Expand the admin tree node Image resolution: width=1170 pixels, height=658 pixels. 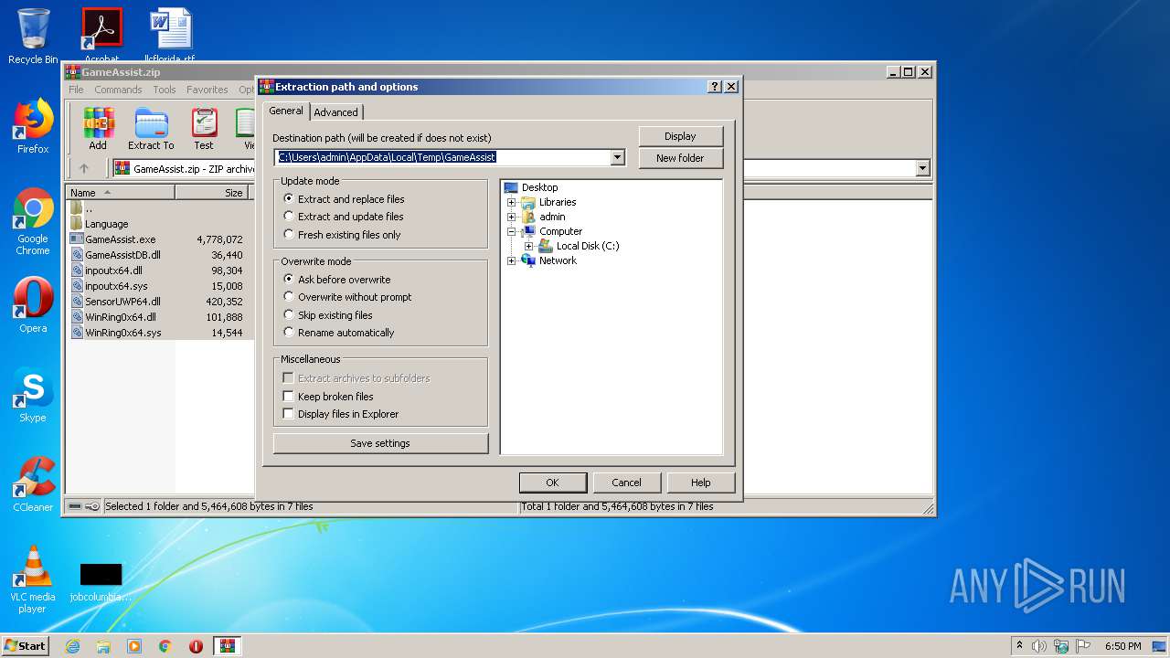tap(512, 217)
